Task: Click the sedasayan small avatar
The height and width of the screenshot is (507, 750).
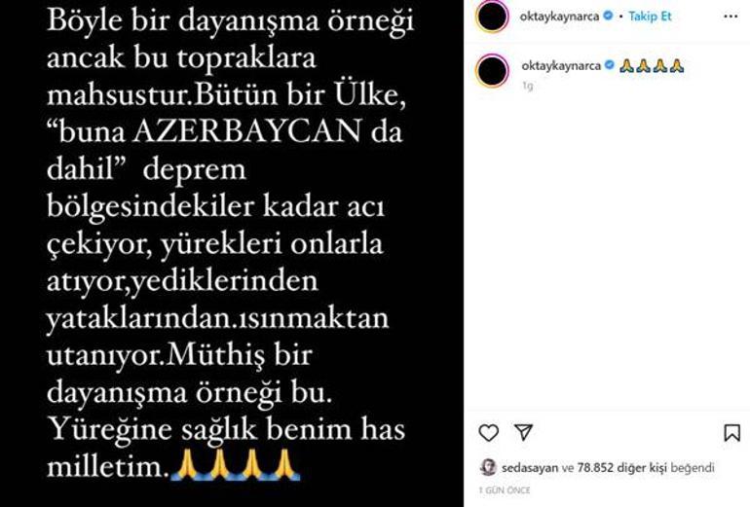Action: (x=488, y=467)
